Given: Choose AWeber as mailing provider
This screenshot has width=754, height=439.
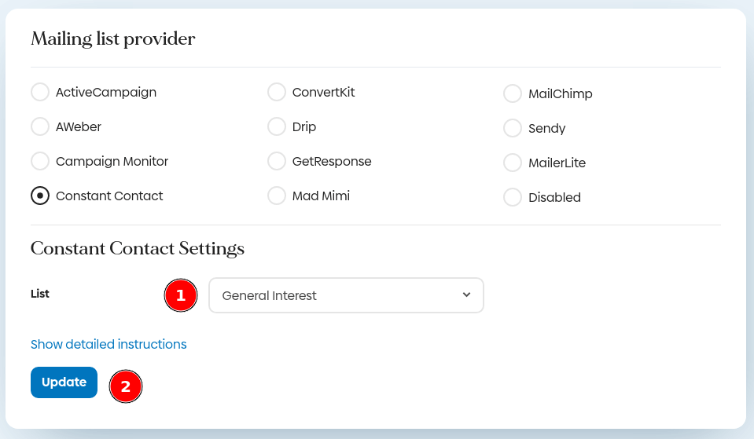Looking at the screenshot, I should [x=40, y=127].
